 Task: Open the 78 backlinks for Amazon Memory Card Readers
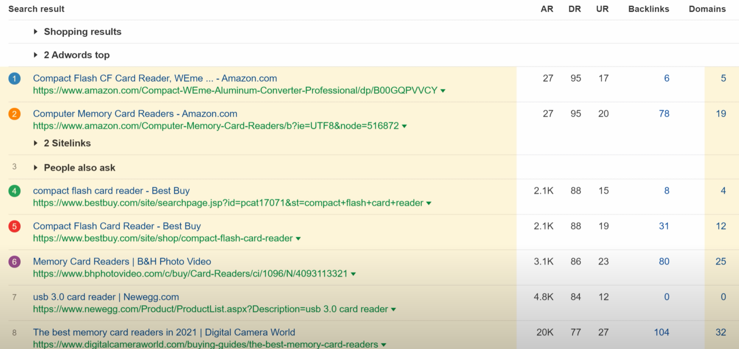coord(664,114)
